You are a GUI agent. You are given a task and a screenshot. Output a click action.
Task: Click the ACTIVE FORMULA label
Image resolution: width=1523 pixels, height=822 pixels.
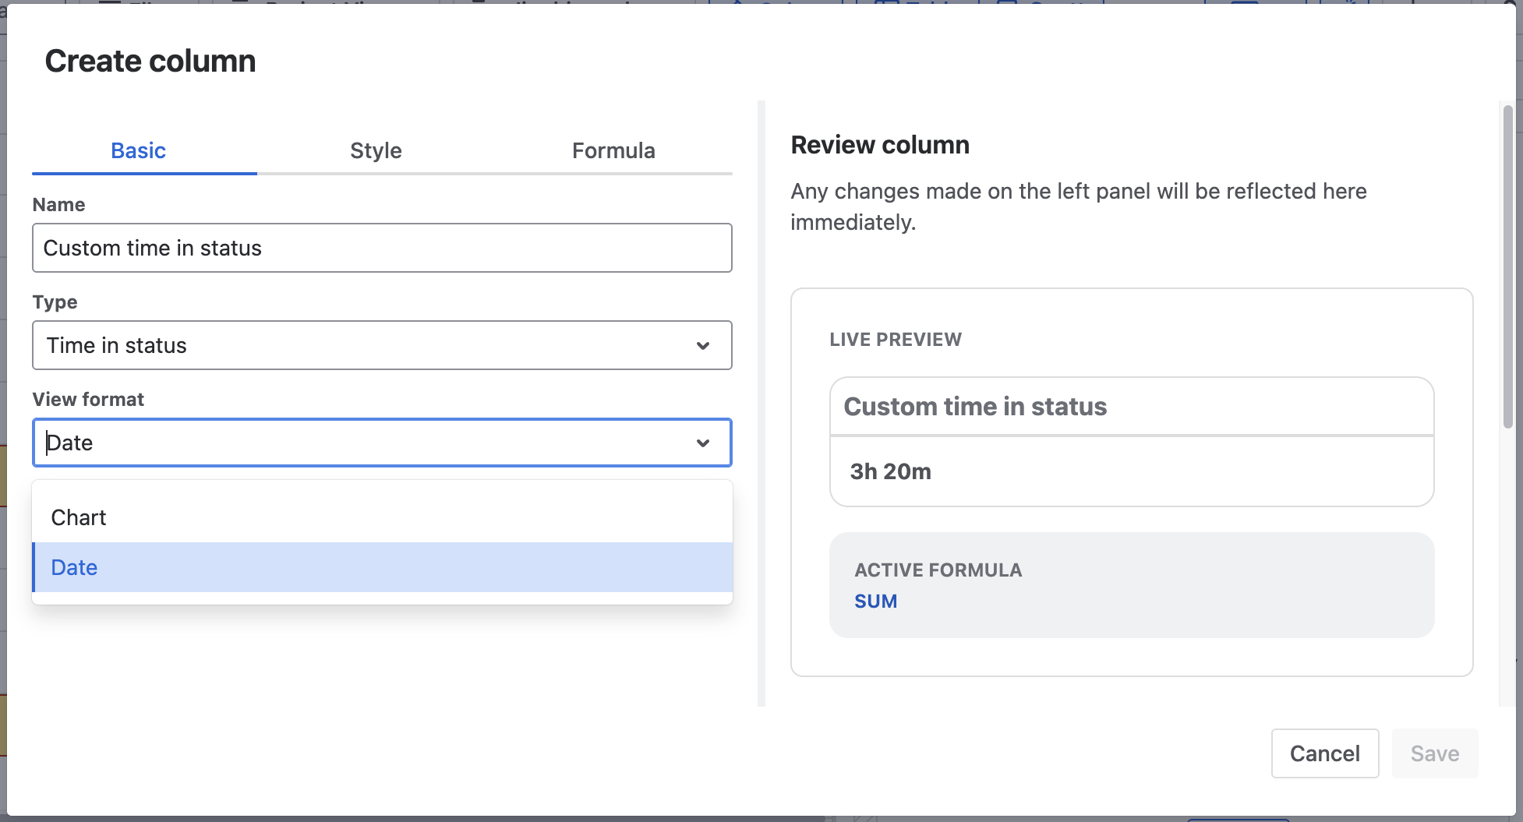coord(938,570)
